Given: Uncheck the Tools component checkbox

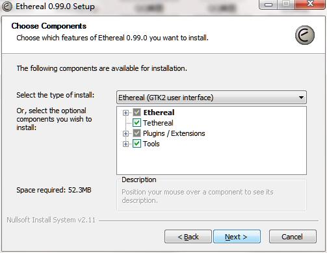Looking at the screenshot, I should [x=137, y=144].
